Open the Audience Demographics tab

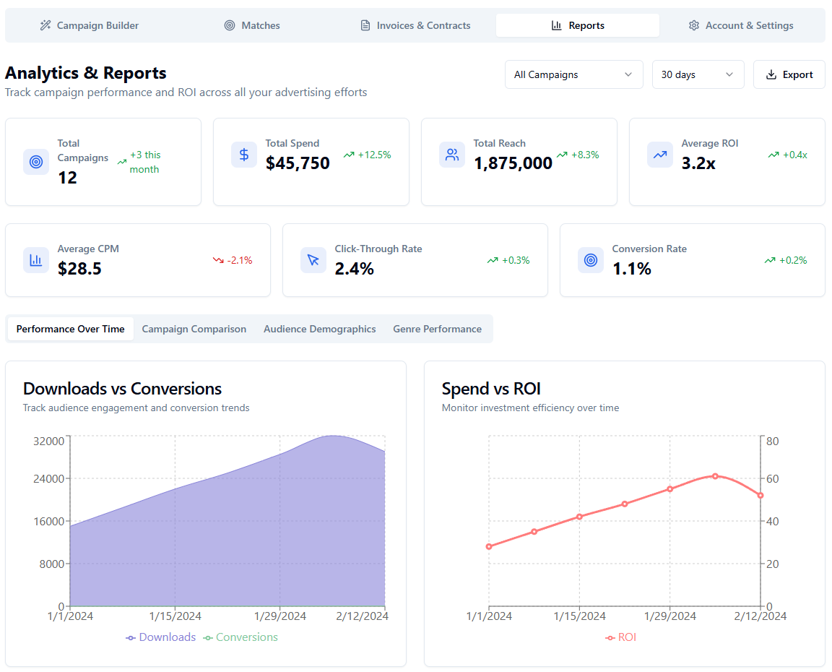click(x=319, y=329)
